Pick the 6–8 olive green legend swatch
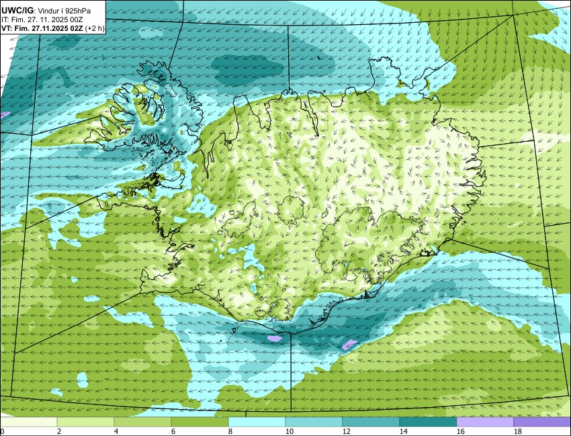 coord(200,422)
